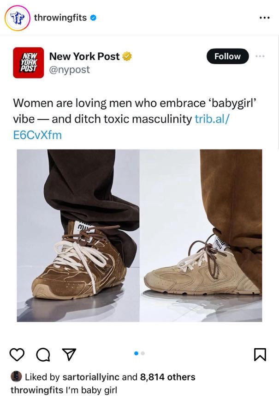
Task: Follow the New York Post account
Action: point(227,56)
